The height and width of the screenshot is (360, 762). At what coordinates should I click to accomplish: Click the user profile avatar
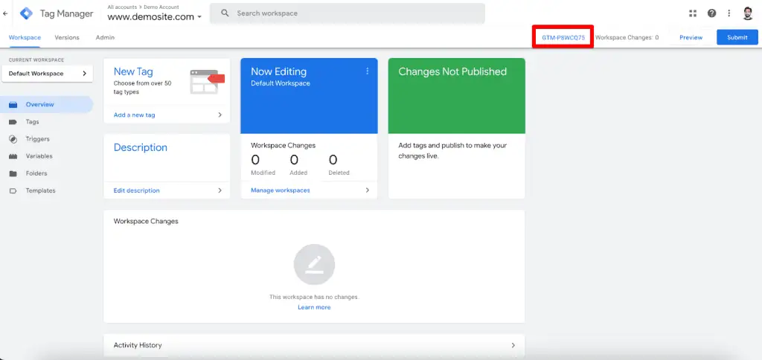point(748,13)
